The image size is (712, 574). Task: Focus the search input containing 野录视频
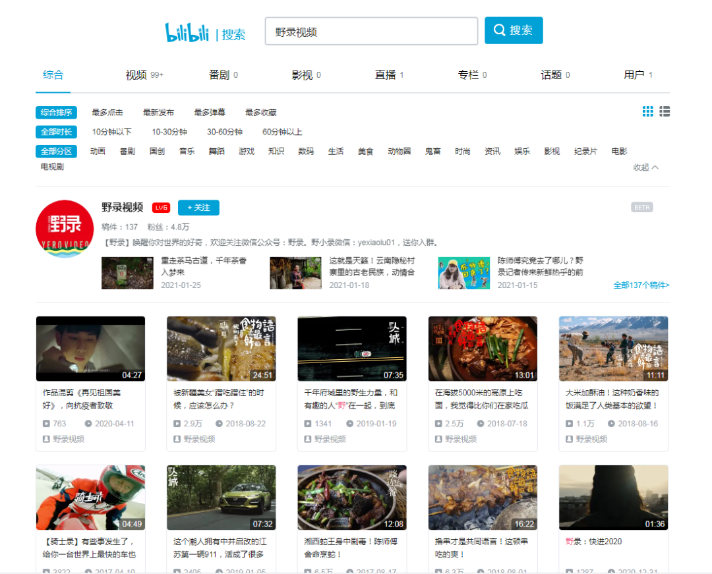[371, 32]
